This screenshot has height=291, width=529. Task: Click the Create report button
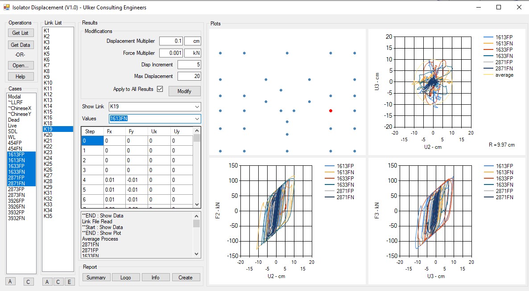coord(186,277)
